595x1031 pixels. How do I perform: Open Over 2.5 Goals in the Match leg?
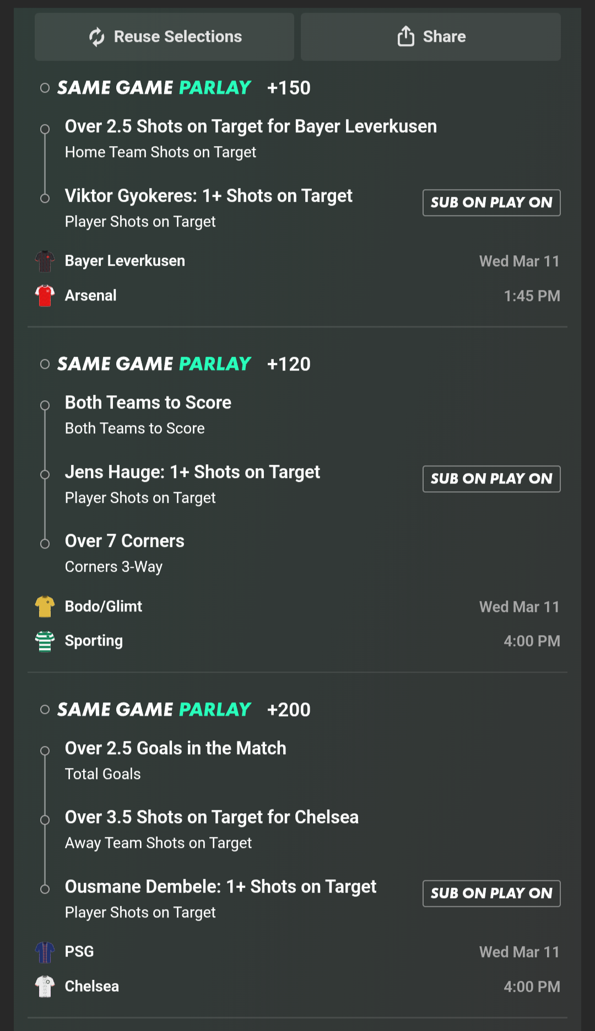[x=176, y=749]
